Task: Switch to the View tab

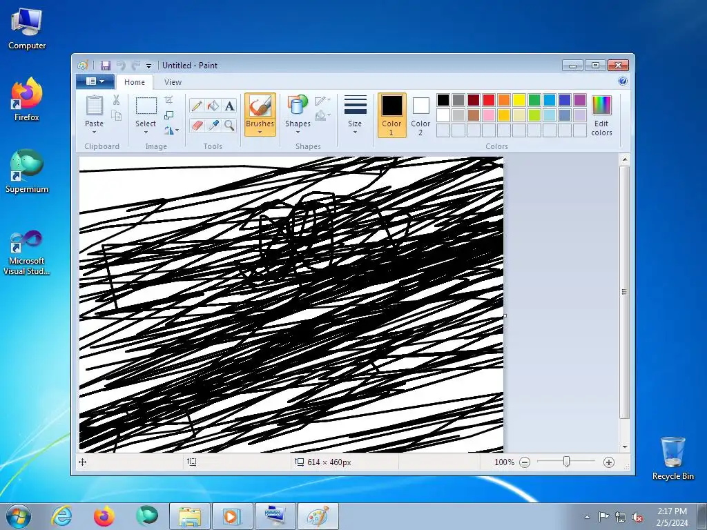Action: pos(173,82)
